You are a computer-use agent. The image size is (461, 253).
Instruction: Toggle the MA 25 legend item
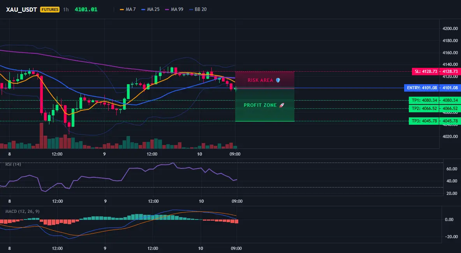(150, 9)
